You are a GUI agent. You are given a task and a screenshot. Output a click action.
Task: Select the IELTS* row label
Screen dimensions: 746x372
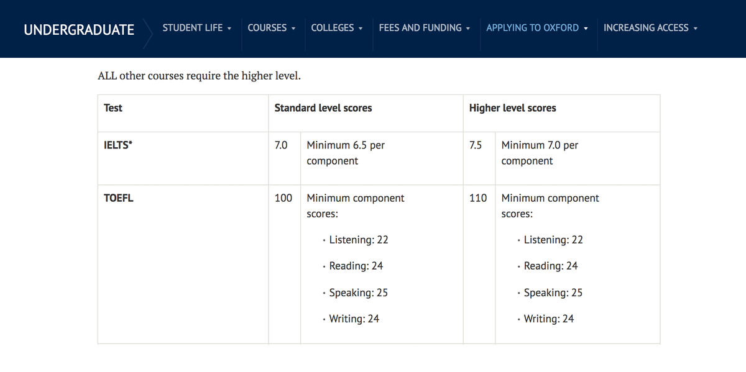pyautogui.click(x=118, y=145)
